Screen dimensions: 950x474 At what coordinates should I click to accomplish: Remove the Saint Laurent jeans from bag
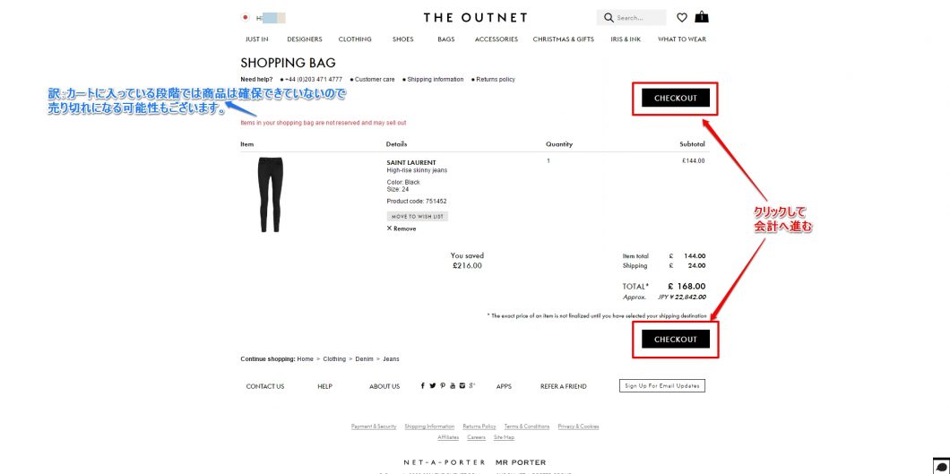(x=402, y=228)
